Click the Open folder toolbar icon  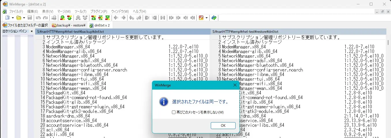coord(19,18)
